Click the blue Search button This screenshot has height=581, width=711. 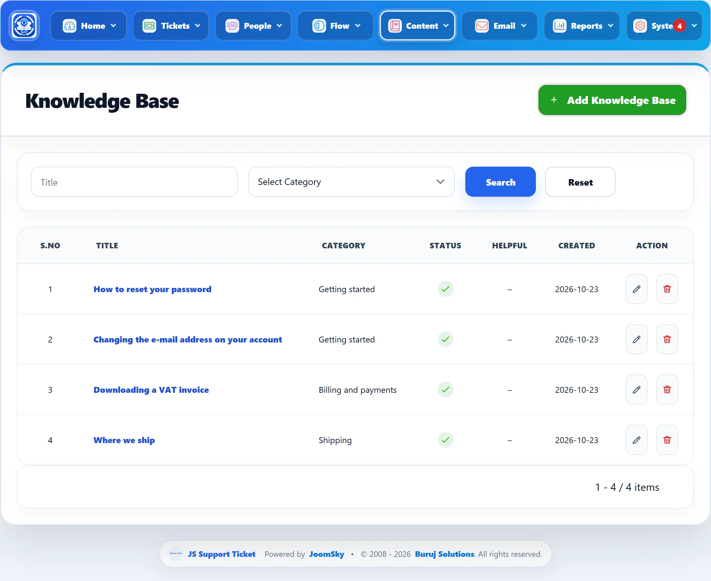click(x=500, y=182)
